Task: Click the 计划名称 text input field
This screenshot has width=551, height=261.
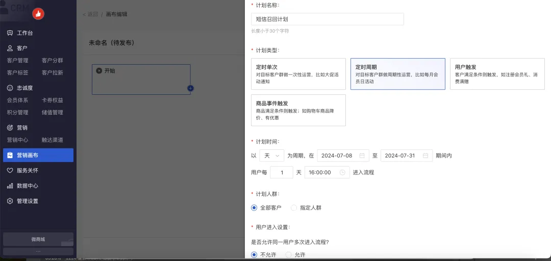Action: (x=327, y=19)
